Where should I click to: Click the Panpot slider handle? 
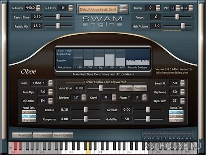(x=177, y=16)
